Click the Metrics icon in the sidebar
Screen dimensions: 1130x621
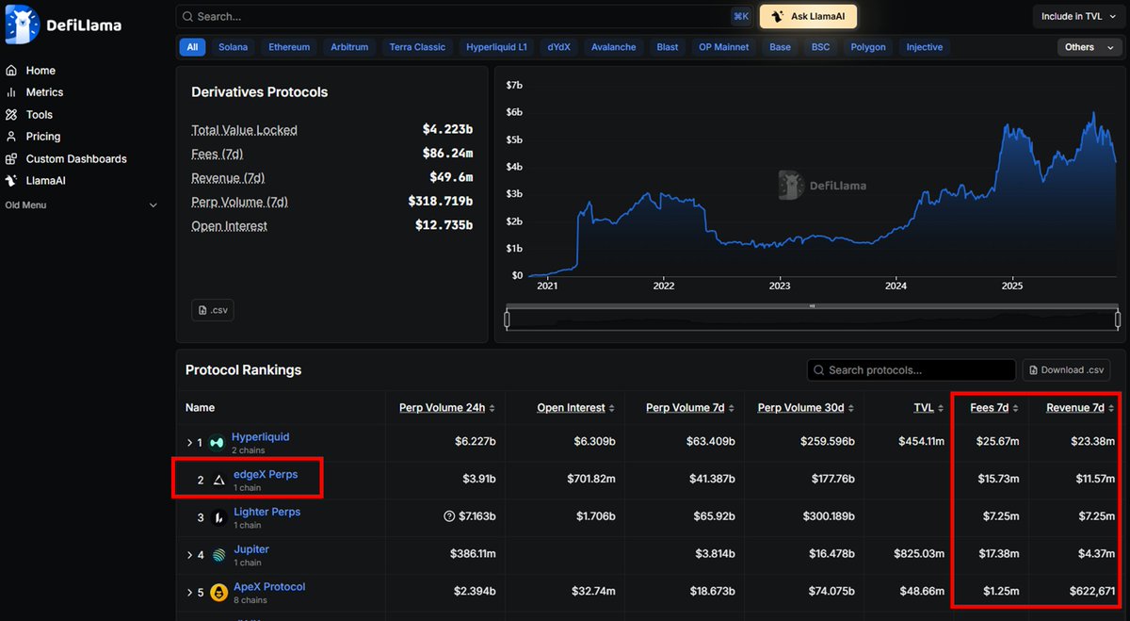coord(12,91)
